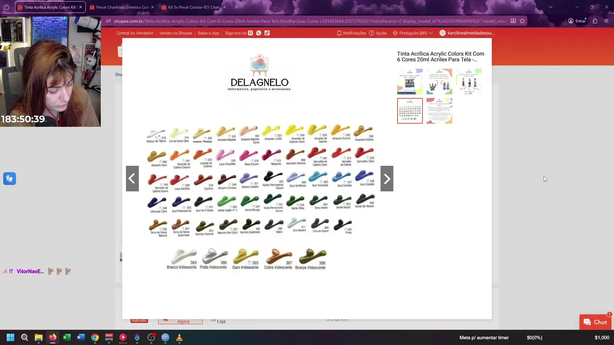Click the DELAGNELO store logo

[259, 72]
